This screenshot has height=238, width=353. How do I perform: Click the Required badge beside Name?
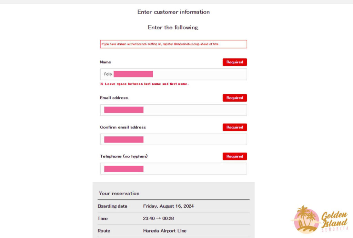235,62
